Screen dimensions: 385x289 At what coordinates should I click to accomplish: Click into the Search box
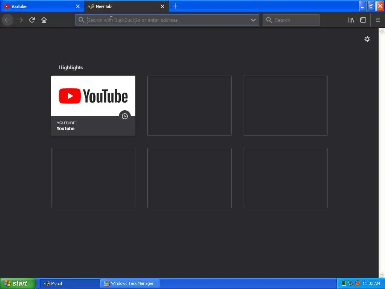coord(291,20)
